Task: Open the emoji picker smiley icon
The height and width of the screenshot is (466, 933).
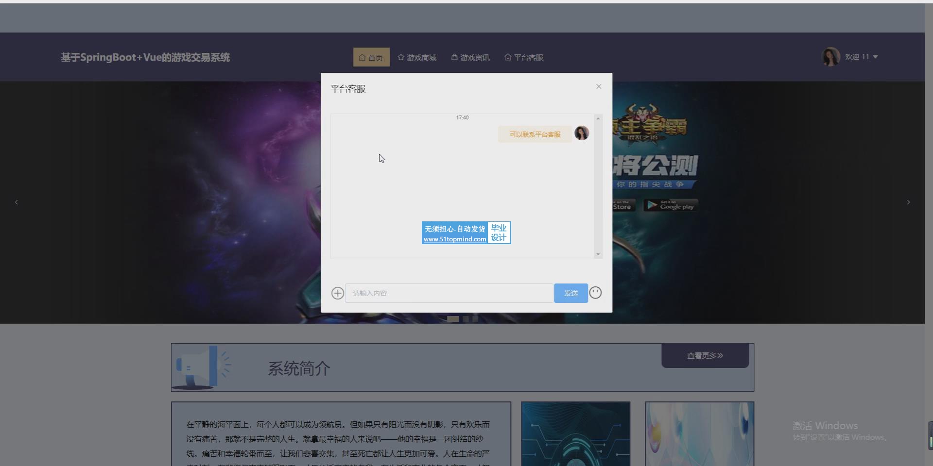Action: [595, 293]
